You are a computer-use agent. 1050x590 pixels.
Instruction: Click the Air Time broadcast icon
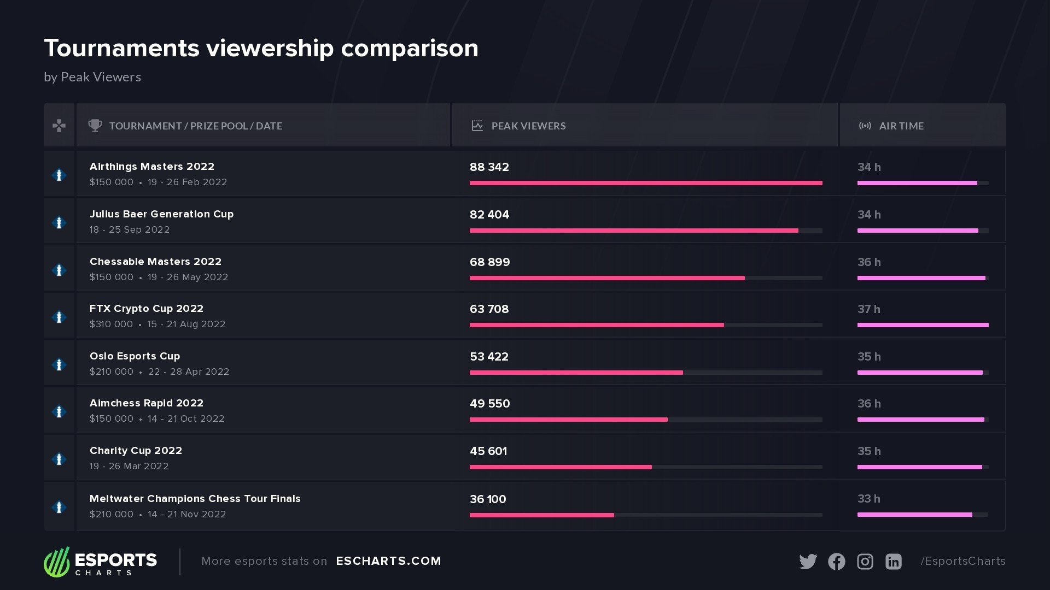click(x=865, y=126)
